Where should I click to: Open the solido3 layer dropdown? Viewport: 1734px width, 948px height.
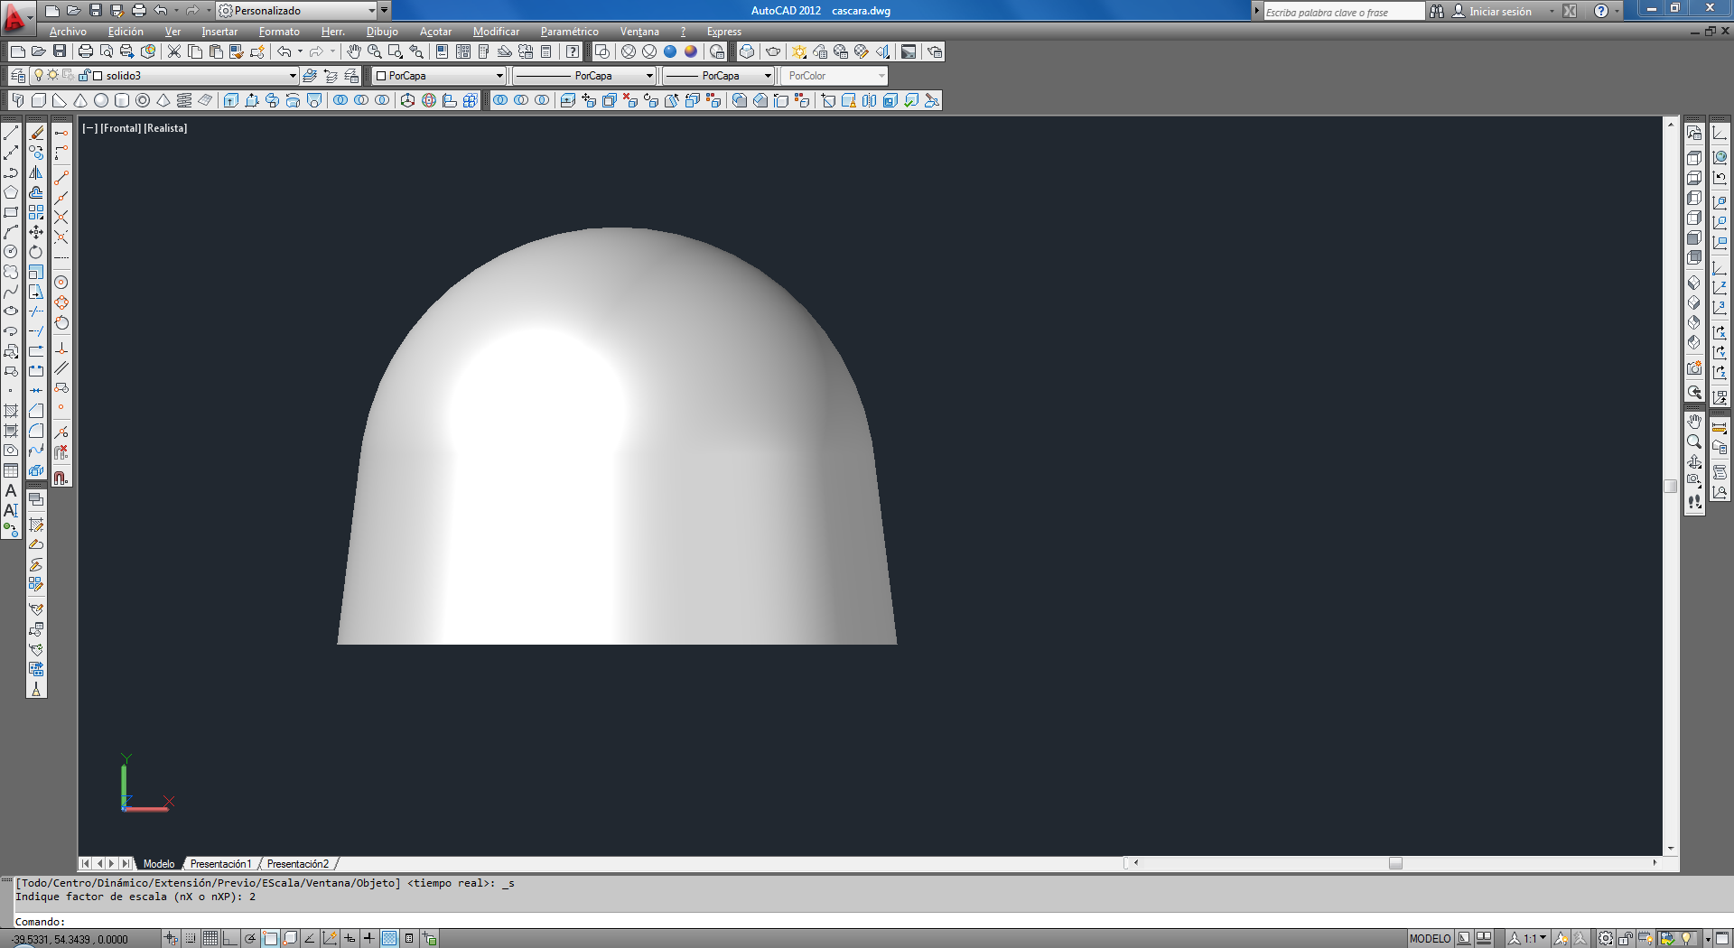click(x=165, y=76)
